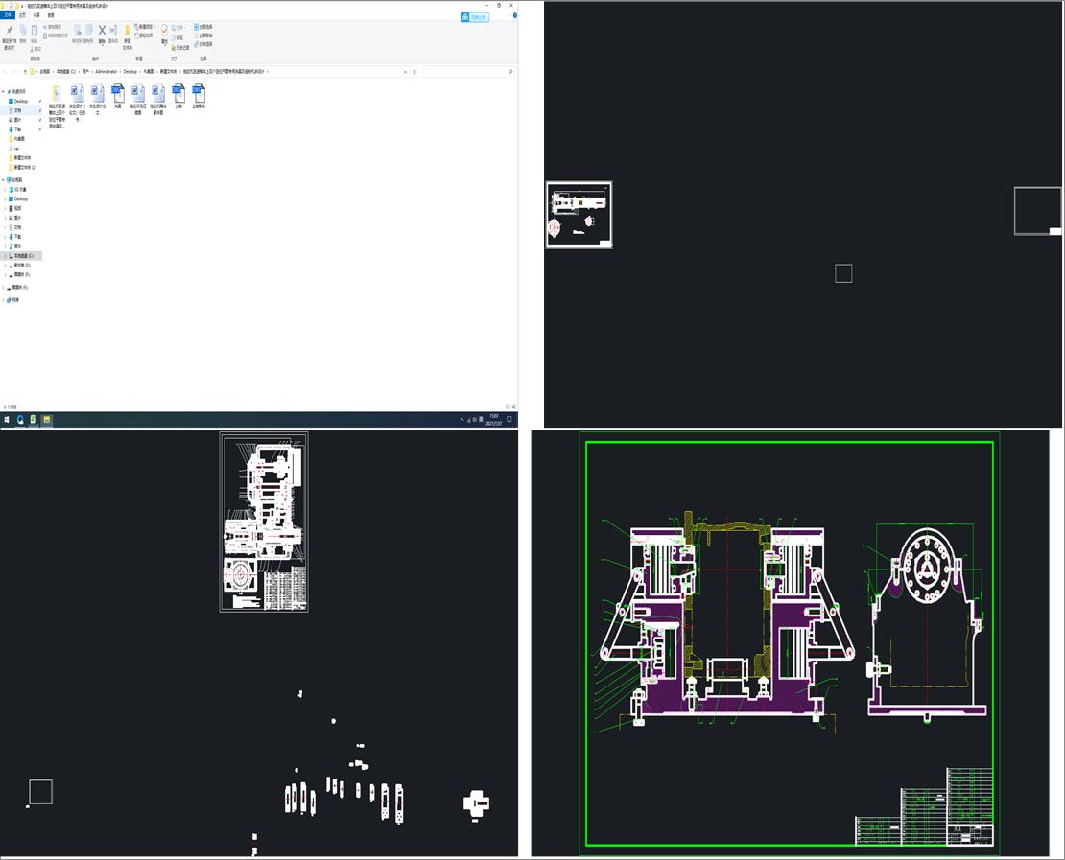This screenshot has width=1065, height=860.
Task: Go up one folder with the up arrow
Action: click(x=25, y=71)
